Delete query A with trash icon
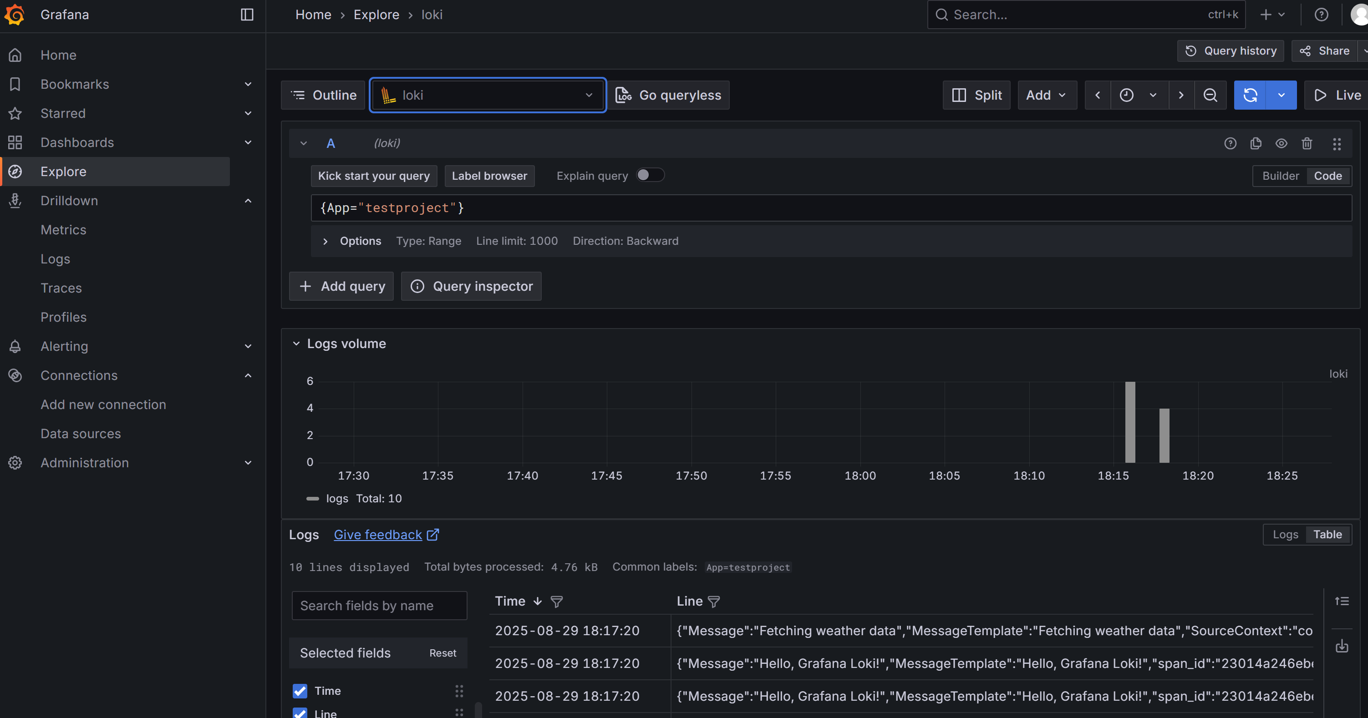1368x718 pixels. click(1307, 143)
